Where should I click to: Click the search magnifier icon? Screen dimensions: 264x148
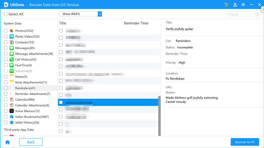(257, 14)
